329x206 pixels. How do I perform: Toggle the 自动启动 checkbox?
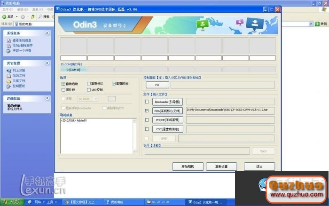[x=63, y=84]
